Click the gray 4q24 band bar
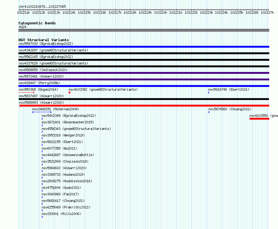Image resolution: width=278 pixels, height=229 pixels. coord(144,30)
